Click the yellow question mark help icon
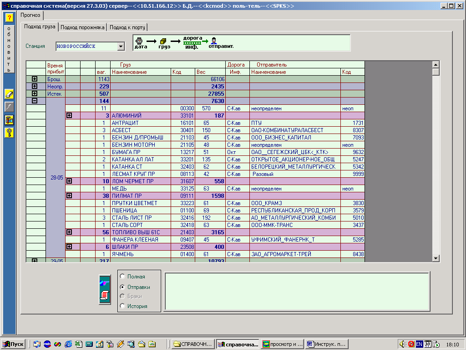This screenshot has width=466, height=350. (9, 18)
